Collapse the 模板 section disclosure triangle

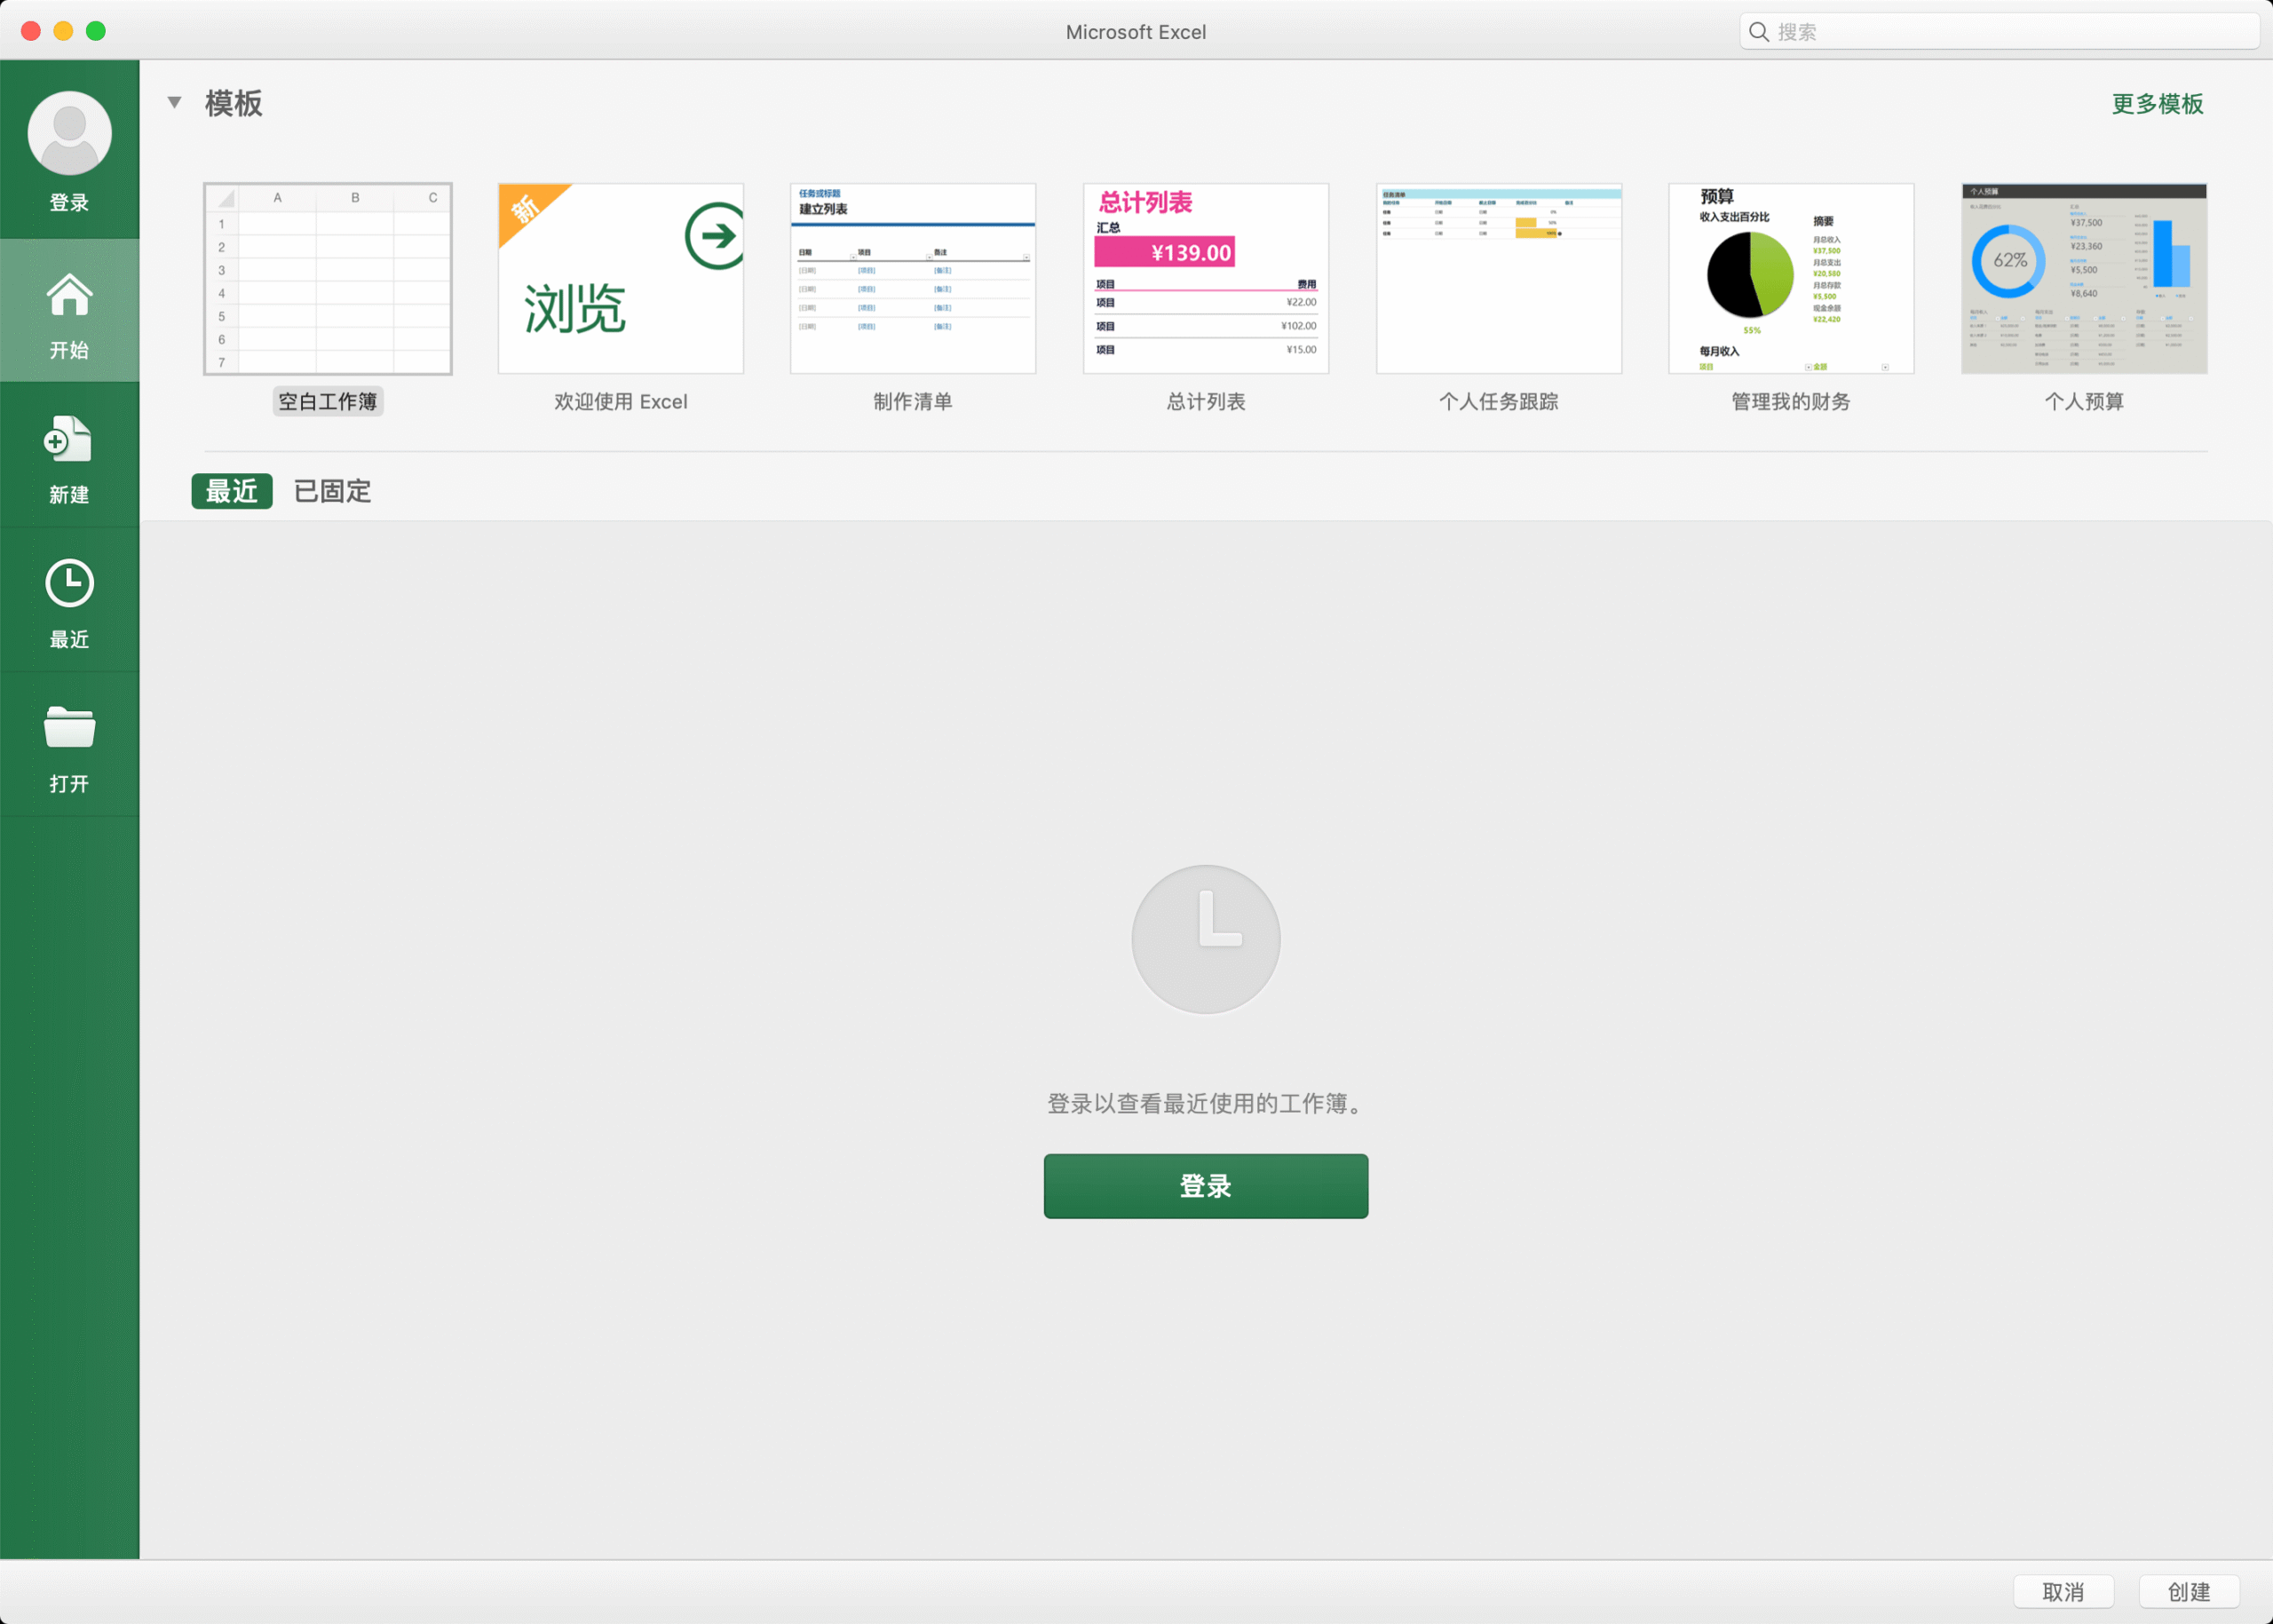pos(175,102)
